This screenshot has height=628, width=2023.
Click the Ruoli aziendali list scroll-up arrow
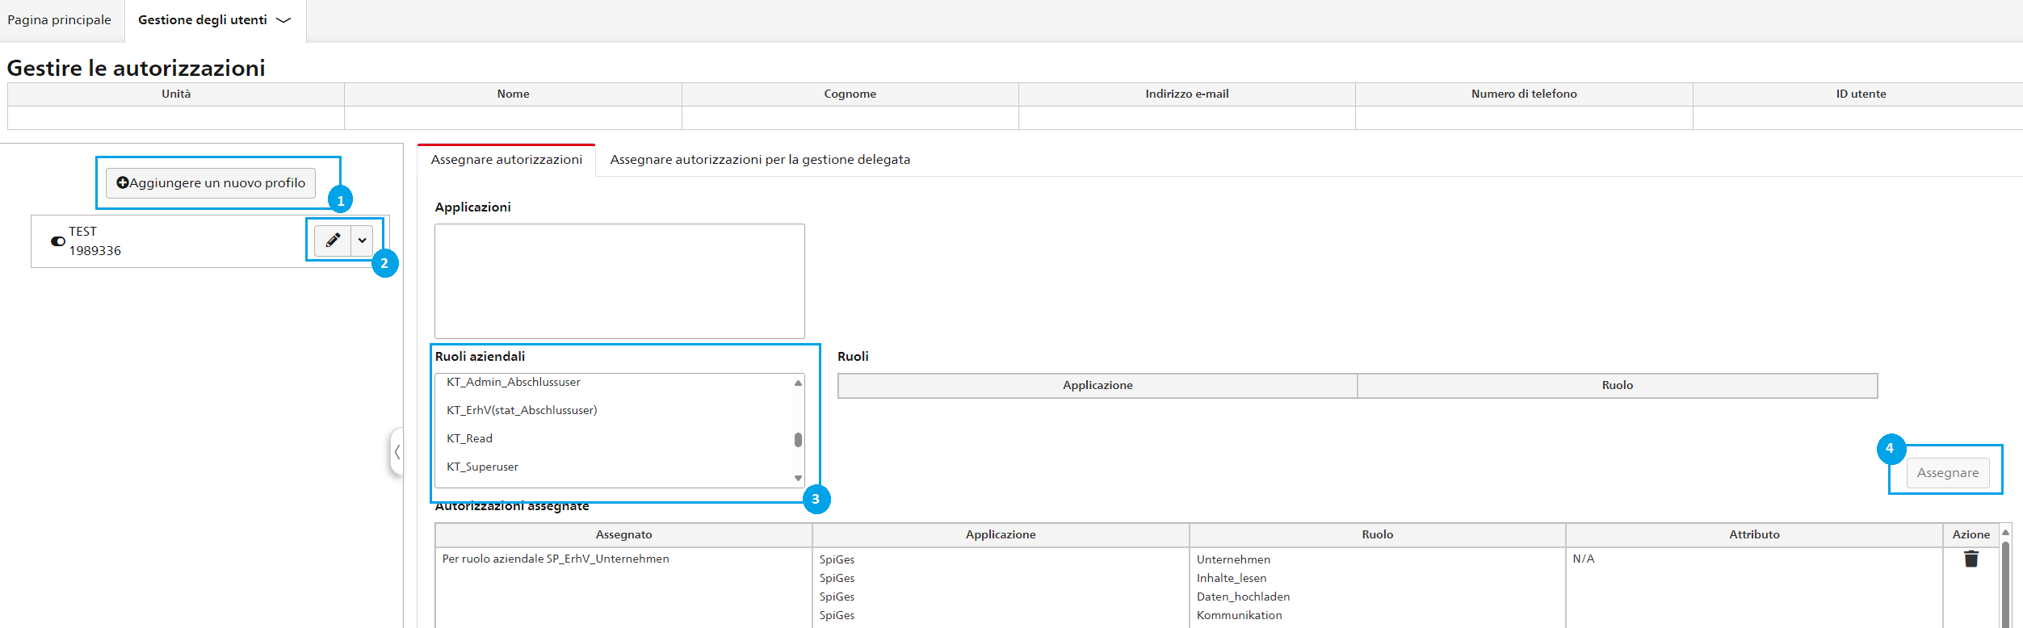(x=798, y=383)
